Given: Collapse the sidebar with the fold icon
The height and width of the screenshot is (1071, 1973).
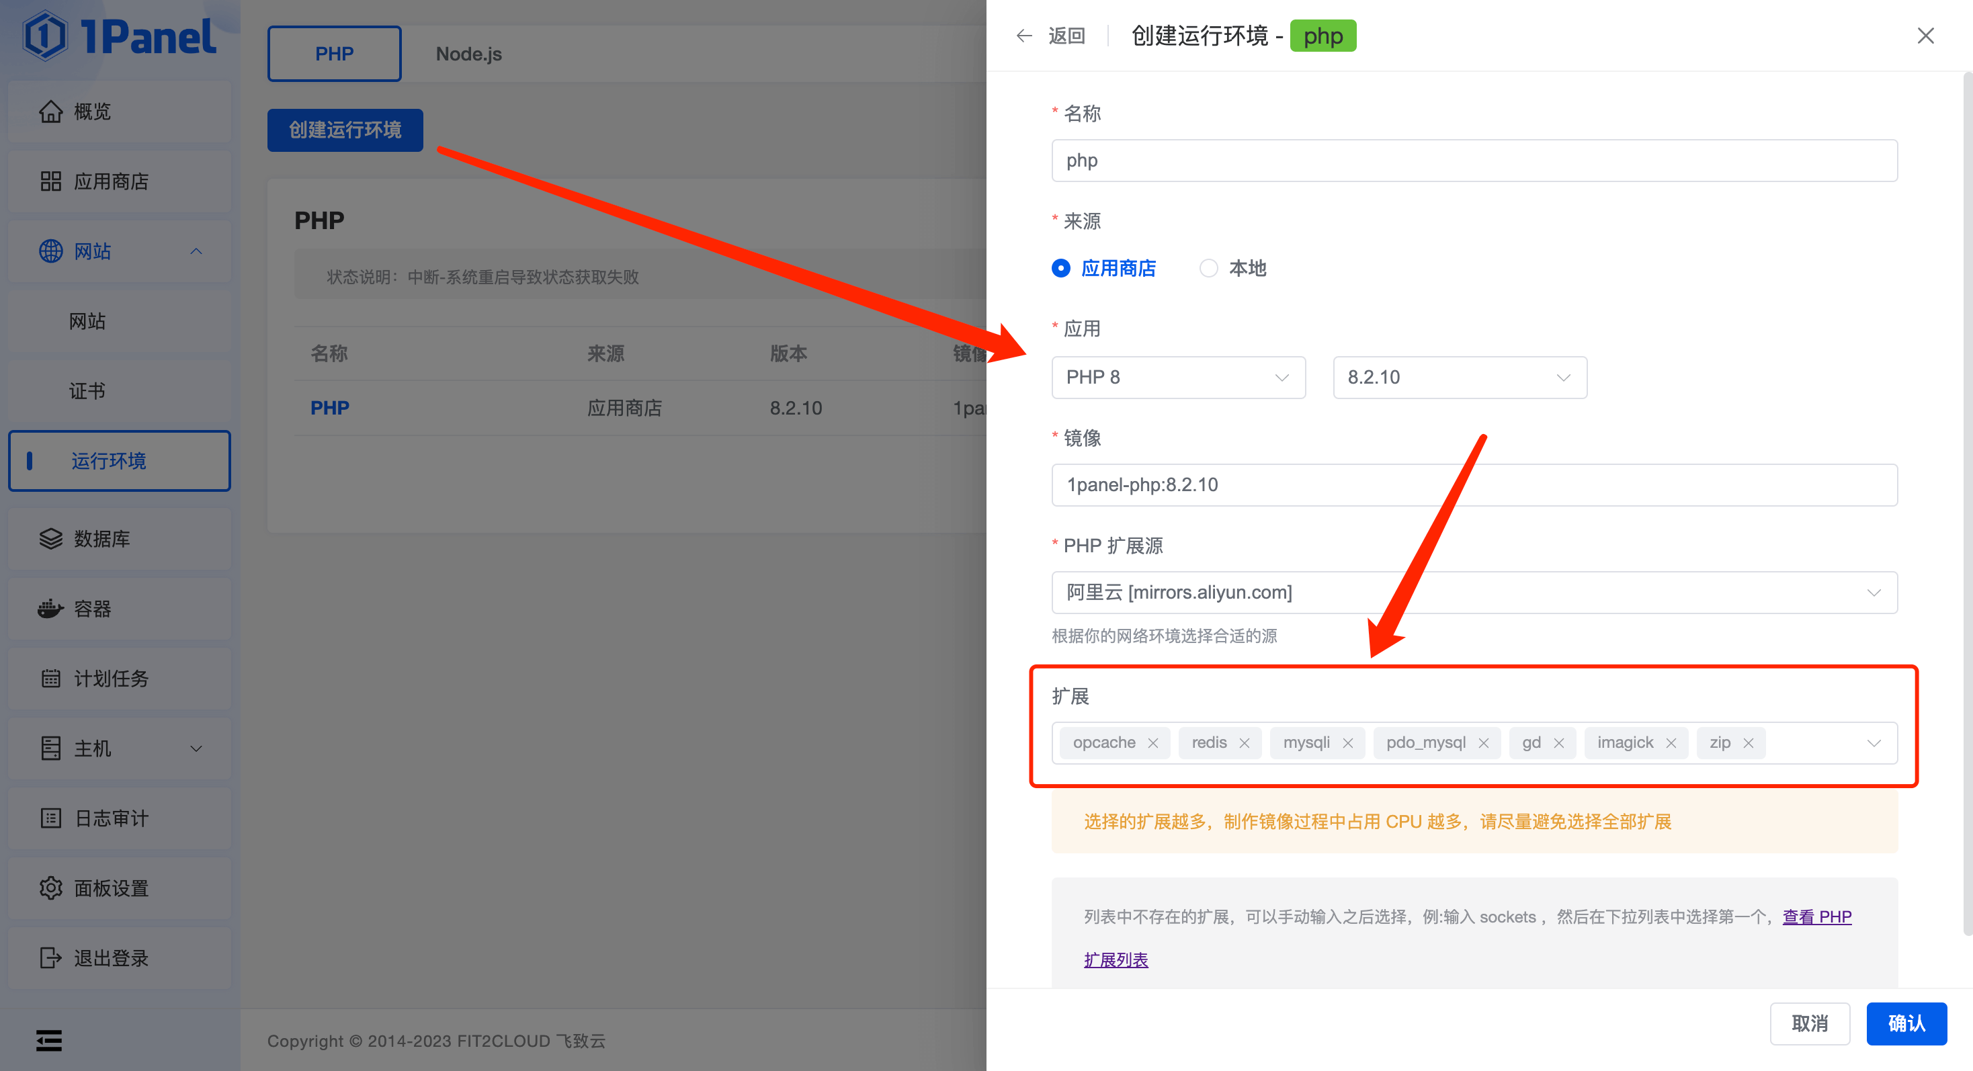Looking at the screenshot, I should tap(49, 1040).
